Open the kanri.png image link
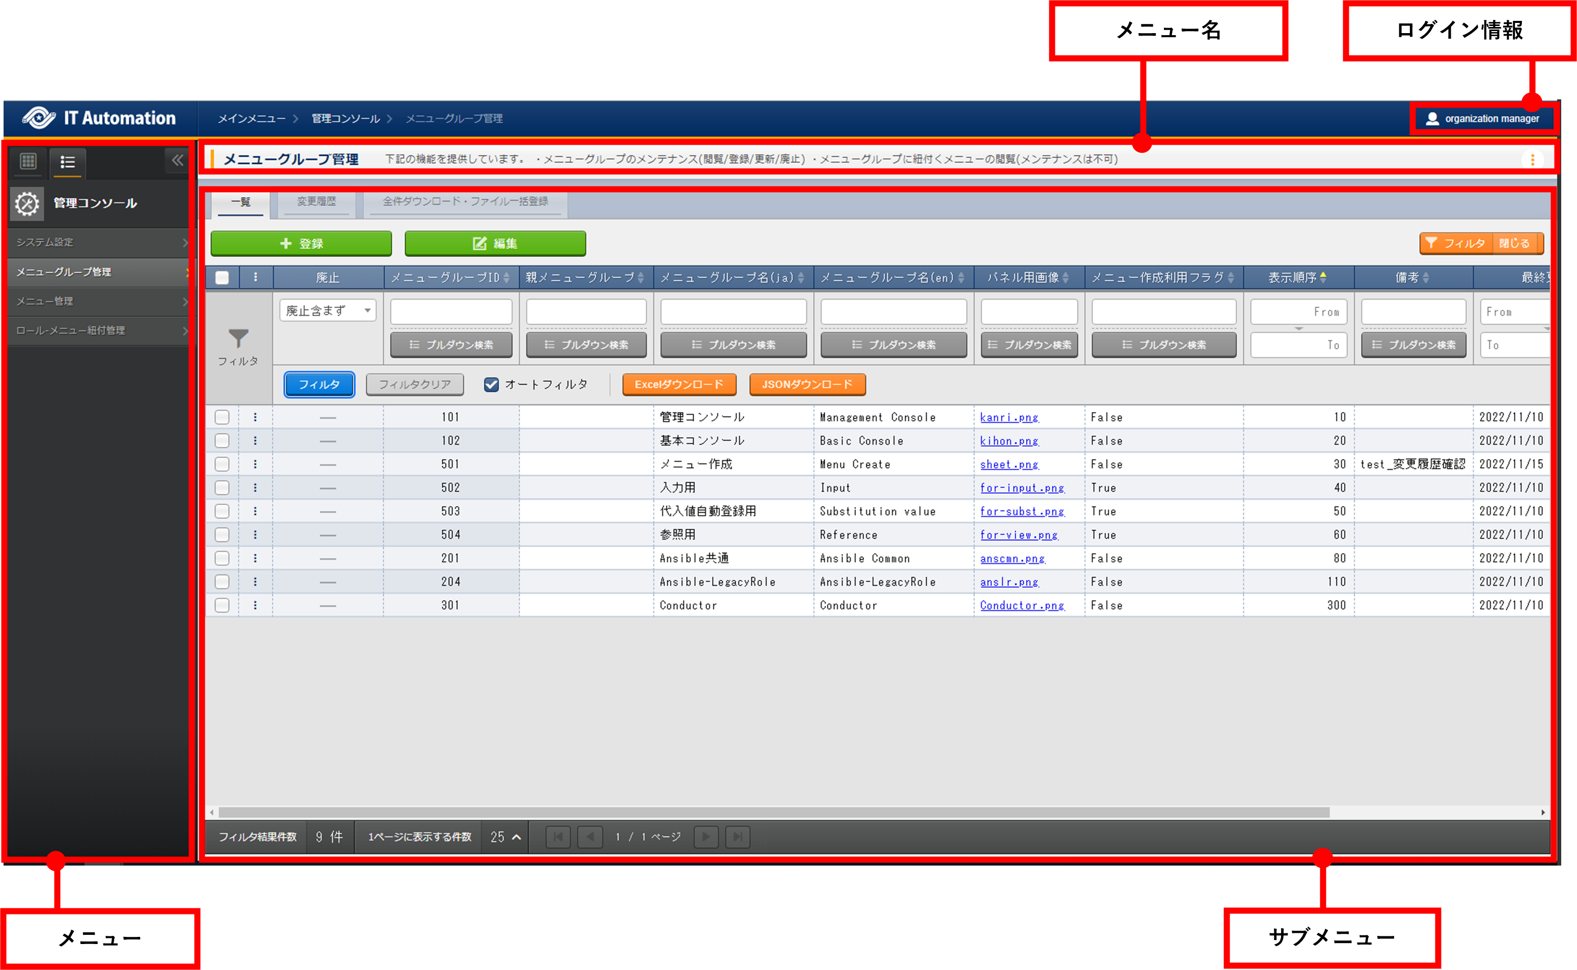 click(x=1009, y=418)
